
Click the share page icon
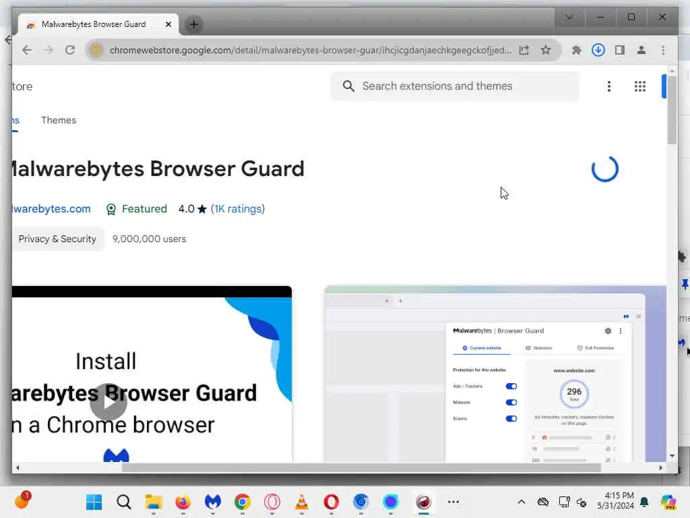[524, 50]
